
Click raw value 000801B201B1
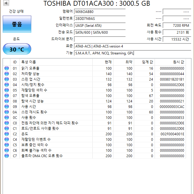point(172,79)
